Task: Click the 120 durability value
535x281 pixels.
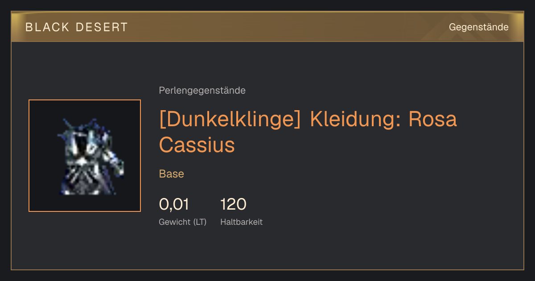Action: pos(233,204)
